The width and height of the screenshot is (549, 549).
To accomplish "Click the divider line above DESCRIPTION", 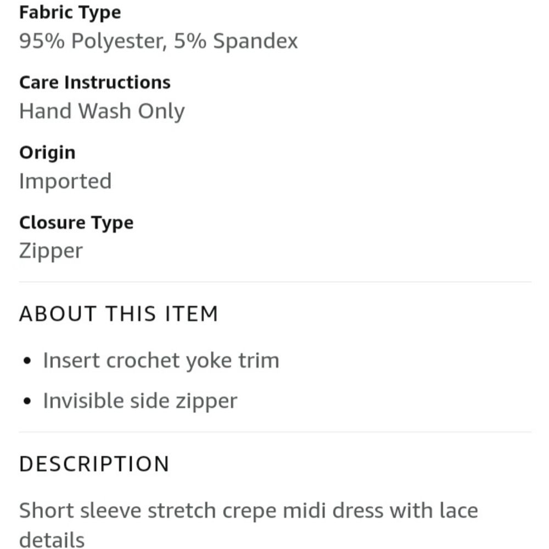I will click(x=275, y=432).
